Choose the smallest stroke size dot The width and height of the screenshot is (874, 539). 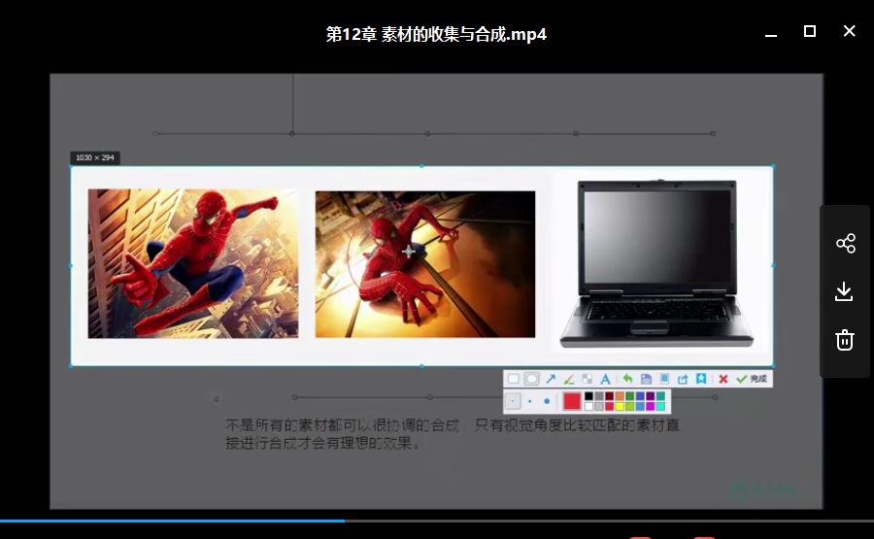[x=513, y=401]
